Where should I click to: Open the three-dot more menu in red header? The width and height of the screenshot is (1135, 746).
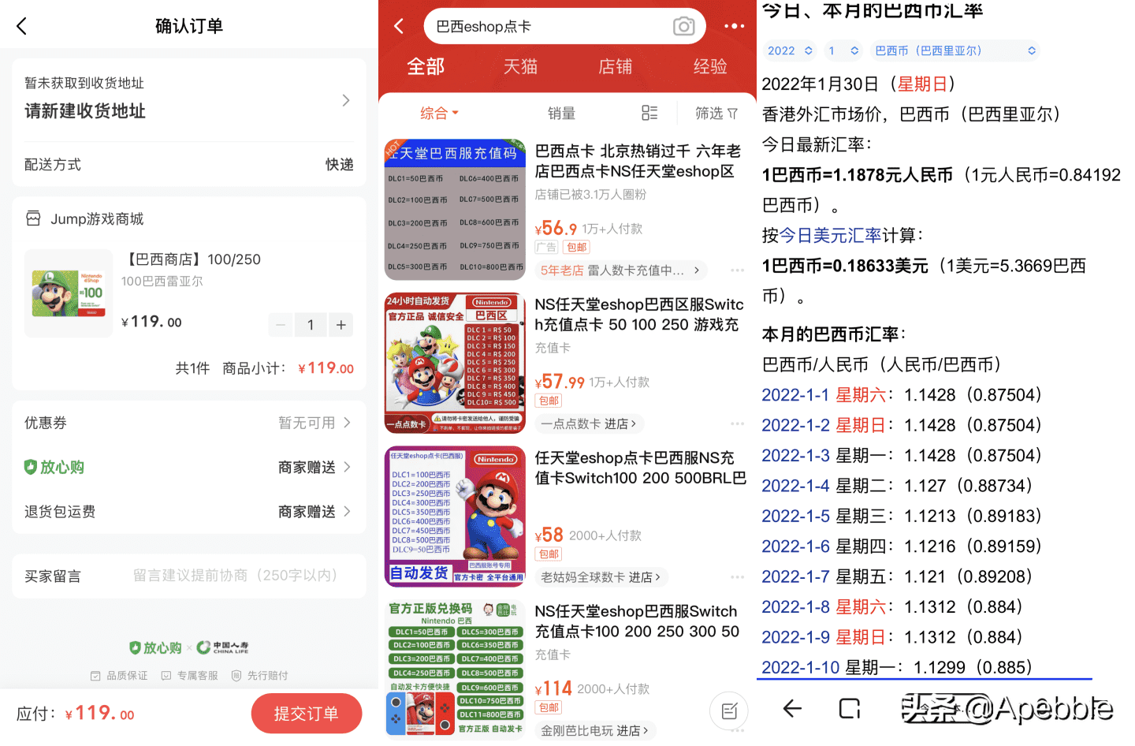click(x=734, y=26)
